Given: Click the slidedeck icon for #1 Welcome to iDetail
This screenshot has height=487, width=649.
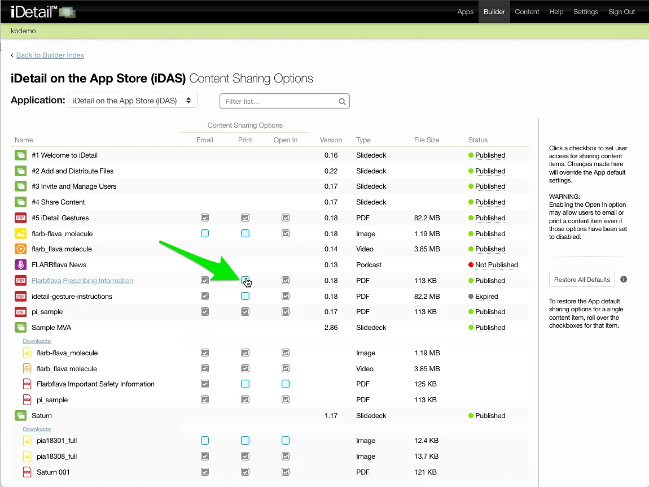Looking at the screenshot, I should 21,155.
